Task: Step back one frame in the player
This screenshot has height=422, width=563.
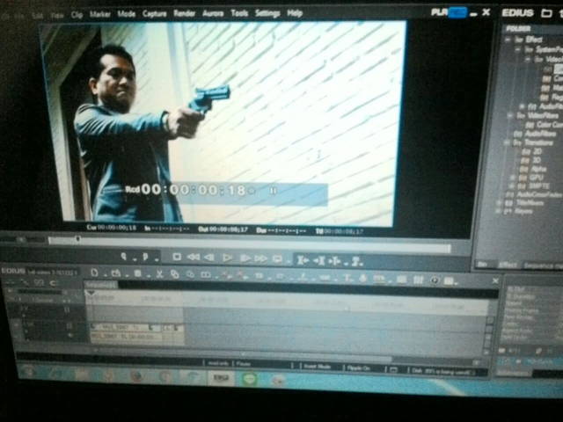Action: (x=209, y=258)
